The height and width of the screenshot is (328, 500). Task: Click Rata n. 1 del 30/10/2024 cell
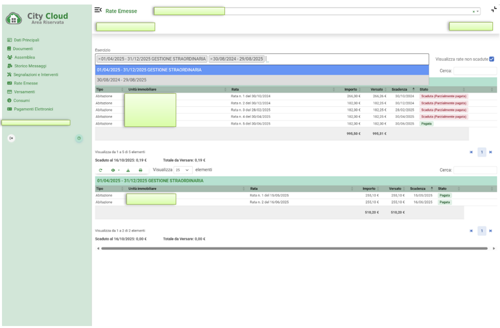pyautogui.click(x=251, y=96)
